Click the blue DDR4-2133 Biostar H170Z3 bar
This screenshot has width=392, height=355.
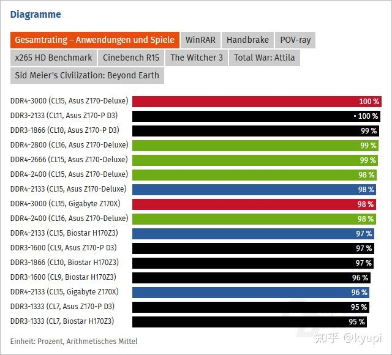click(253, 234)
